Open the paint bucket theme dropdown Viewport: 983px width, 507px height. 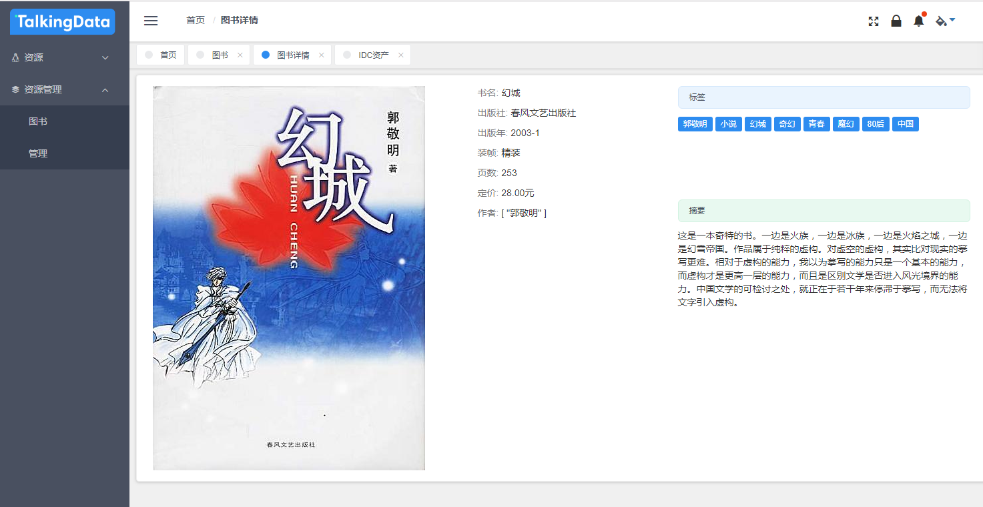(x=945, y=21)
